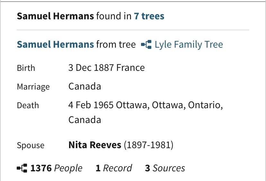Click the Birth field label
The image size is (266, 181).
coord(26,68)
